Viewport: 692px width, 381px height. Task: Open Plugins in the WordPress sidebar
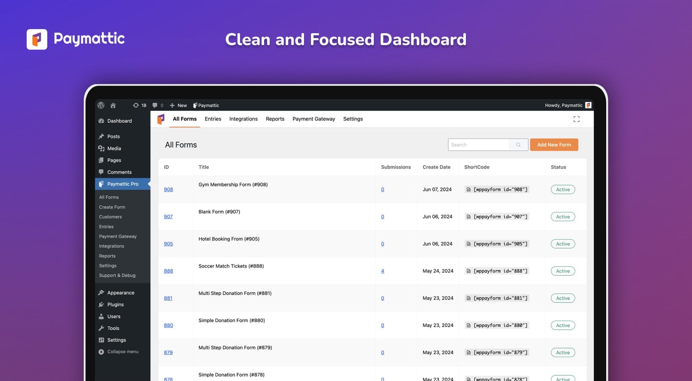pos(123,305)
